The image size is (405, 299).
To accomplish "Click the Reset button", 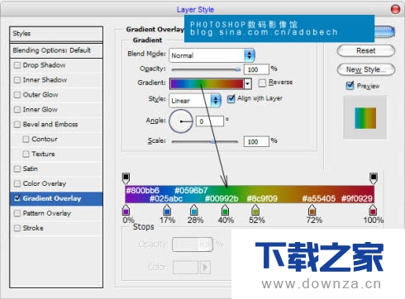I will pyautogui.click(x=366, y=51).
